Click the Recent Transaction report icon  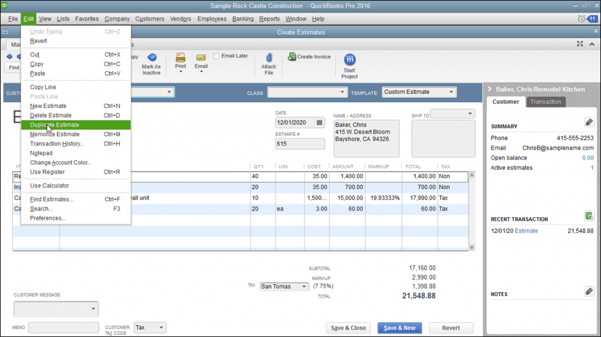(589, 216)
